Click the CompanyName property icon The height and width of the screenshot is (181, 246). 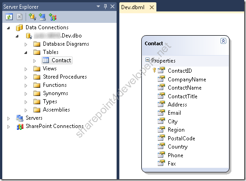pyautogui.click(x=161, y=79)
